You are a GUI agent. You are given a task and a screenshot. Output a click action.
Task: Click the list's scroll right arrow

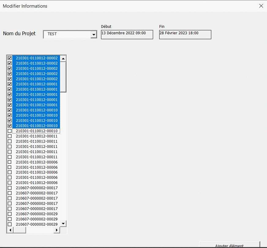click(x=57, y=230)
